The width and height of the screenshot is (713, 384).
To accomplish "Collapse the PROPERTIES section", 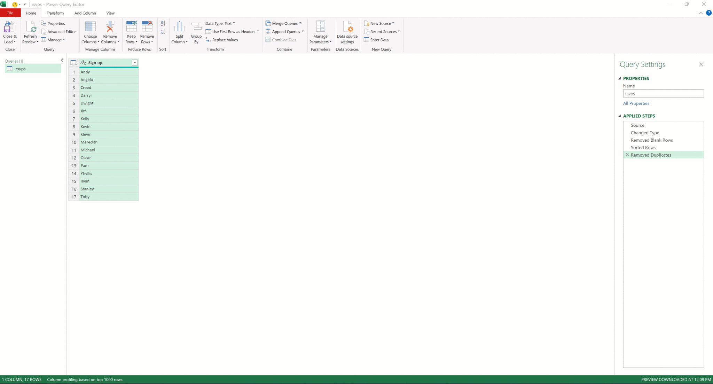I will coord(620,78).
